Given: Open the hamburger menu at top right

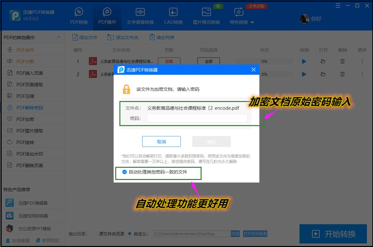Looking at the screenshot, I should pos(338,5).
